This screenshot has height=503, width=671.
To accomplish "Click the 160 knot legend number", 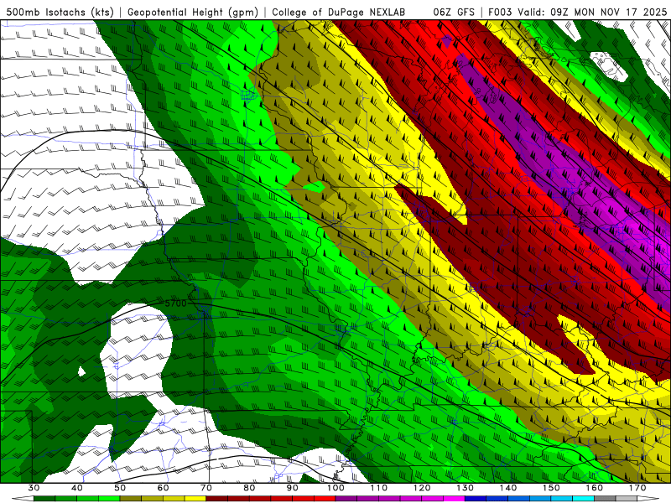I will (x=595, y=488).
